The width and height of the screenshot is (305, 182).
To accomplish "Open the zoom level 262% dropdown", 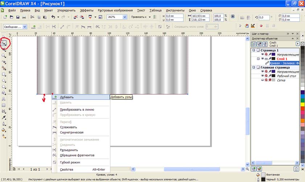I will coord(125,17).
